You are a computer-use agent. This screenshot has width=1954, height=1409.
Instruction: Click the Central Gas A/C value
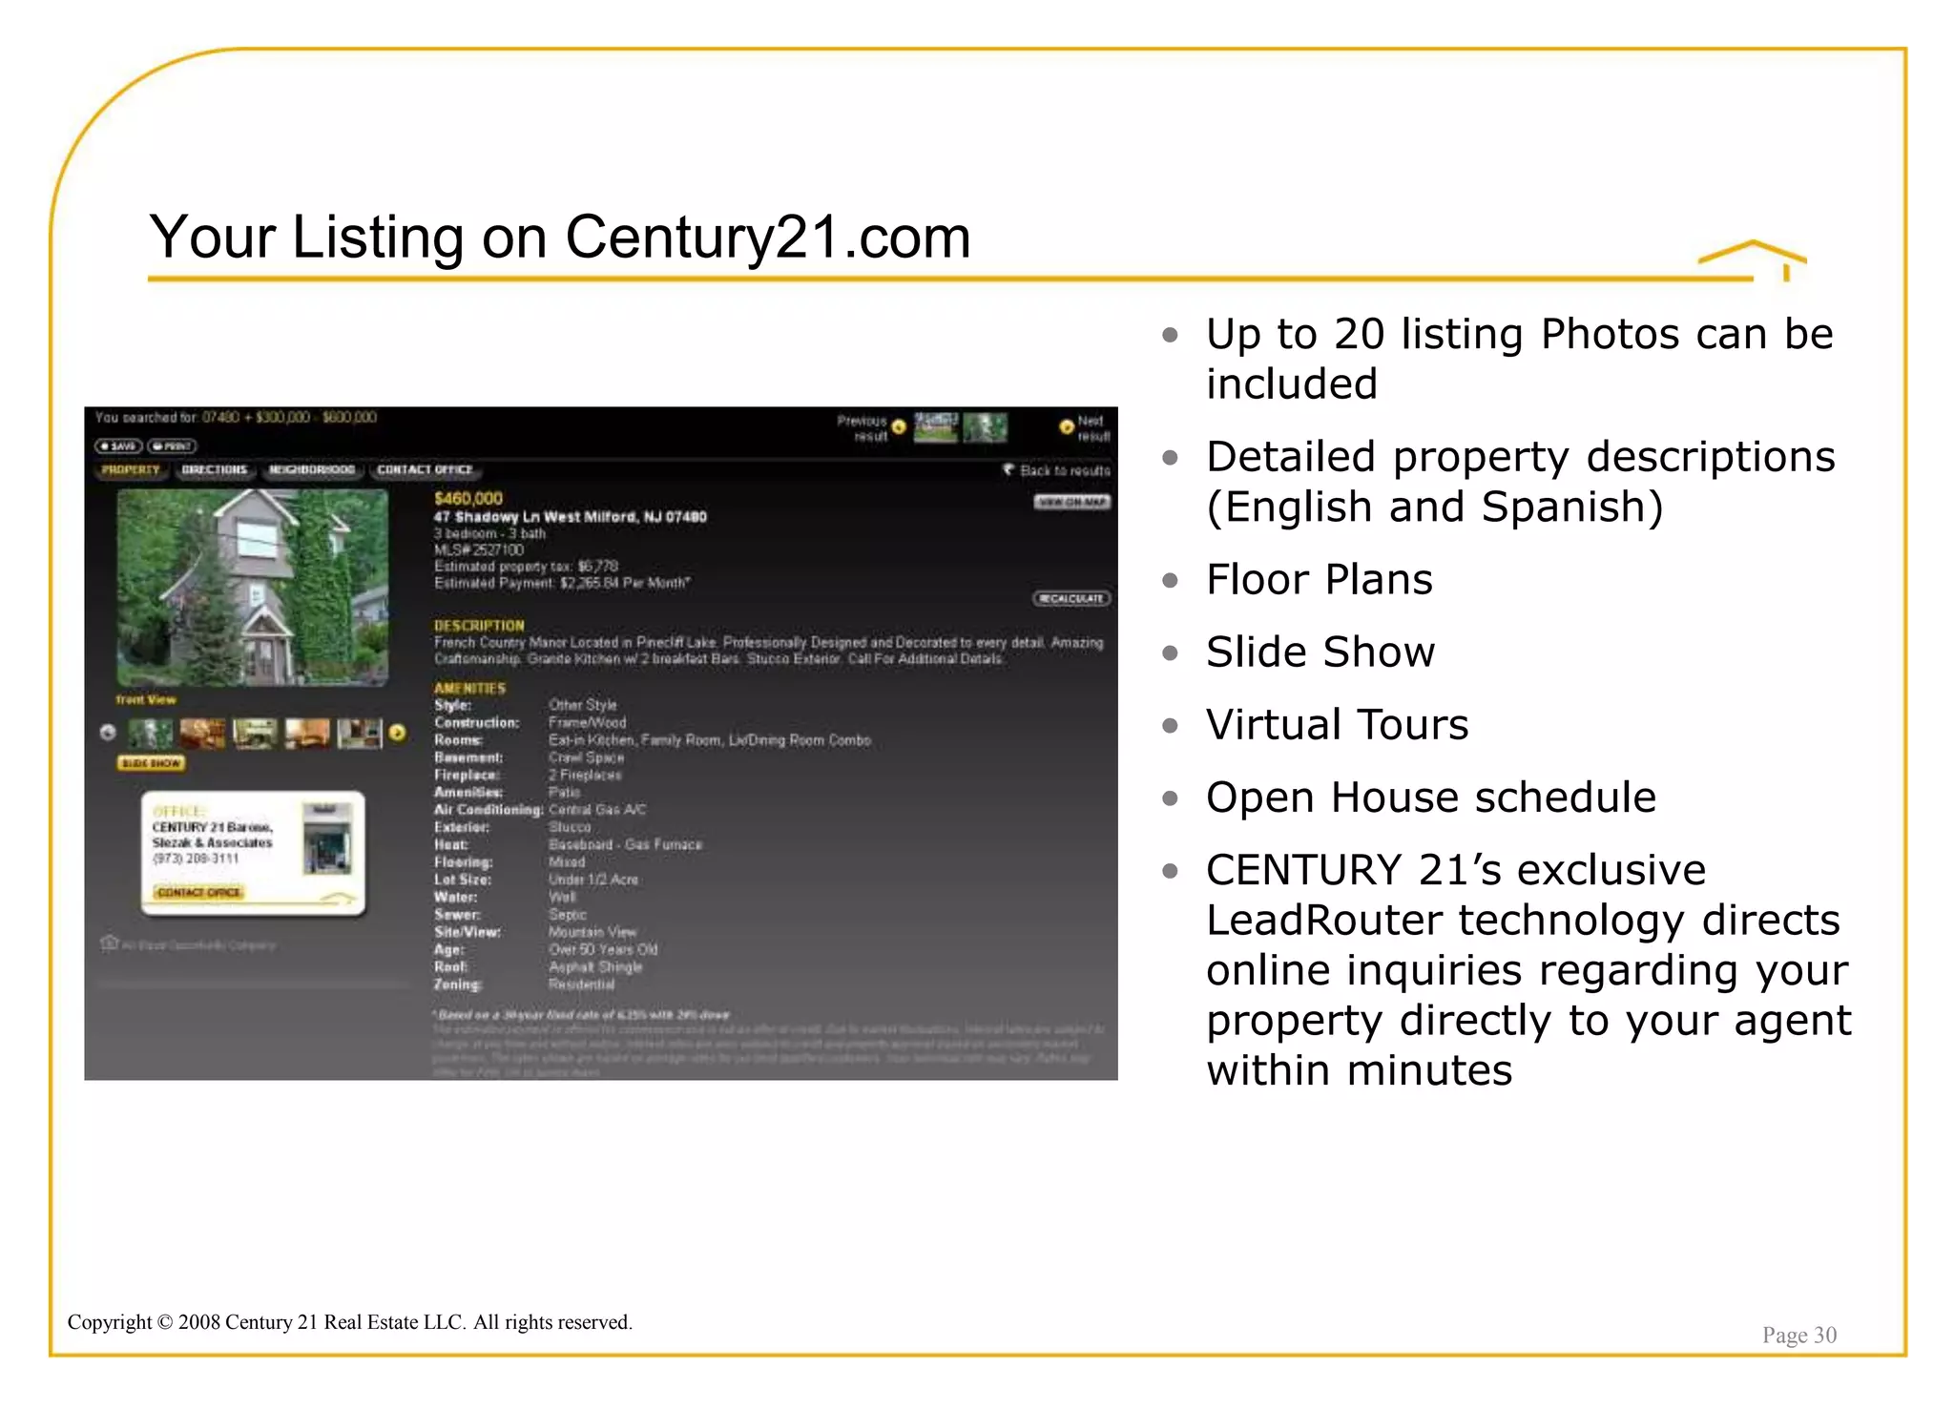[597, 810]
